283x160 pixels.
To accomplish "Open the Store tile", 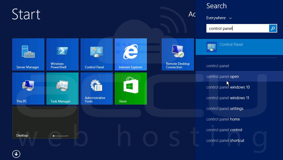I will pos(131,89).
